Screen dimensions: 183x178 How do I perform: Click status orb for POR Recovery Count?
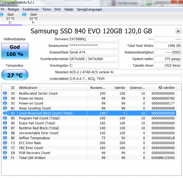(5, 153)
